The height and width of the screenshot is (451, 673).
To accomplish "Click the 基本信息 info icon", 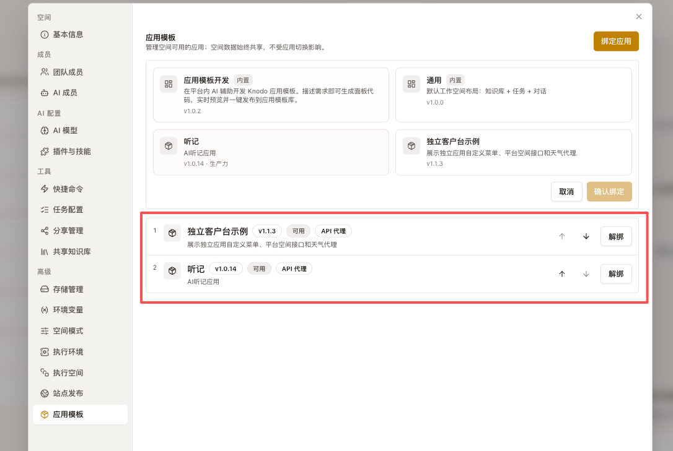I will [45, 35].
